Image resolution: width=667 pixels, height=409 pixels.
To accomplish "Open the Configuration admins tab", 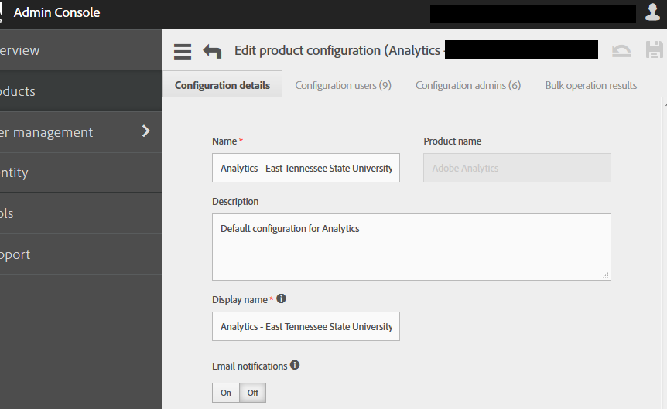I will tap(467, 85).
